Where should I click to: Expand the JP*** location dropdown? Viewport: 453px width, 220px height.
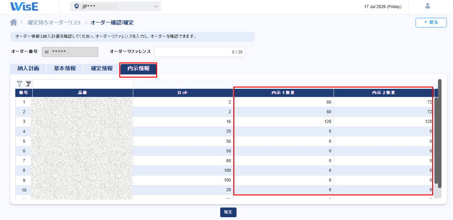pos(115,6)
